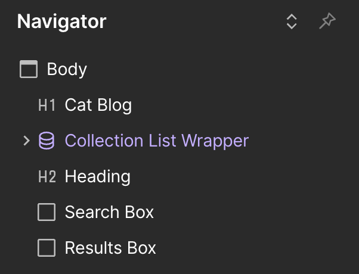Select Collection List Wrapper in Navigator
The width and height of the screenshot is (359, 274).
(157, 141)
